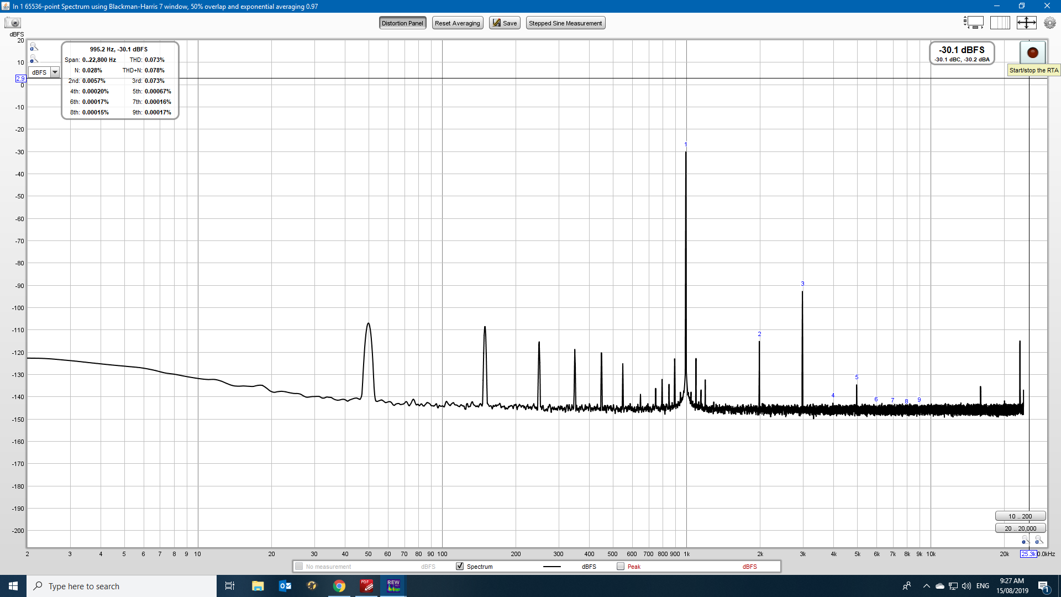Viewport: 1061px width, 597px height.
Task: Set frequency range to 10 .. 200
Action: [1020, 516]
